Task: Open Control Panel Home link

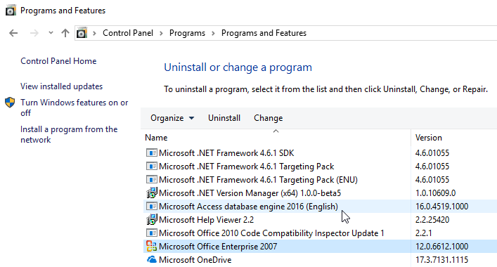Action: (x=58, y=61)
